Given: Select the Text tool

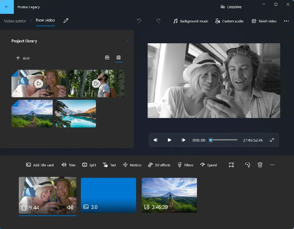Looking at the screenshot, I should (109, 165).
